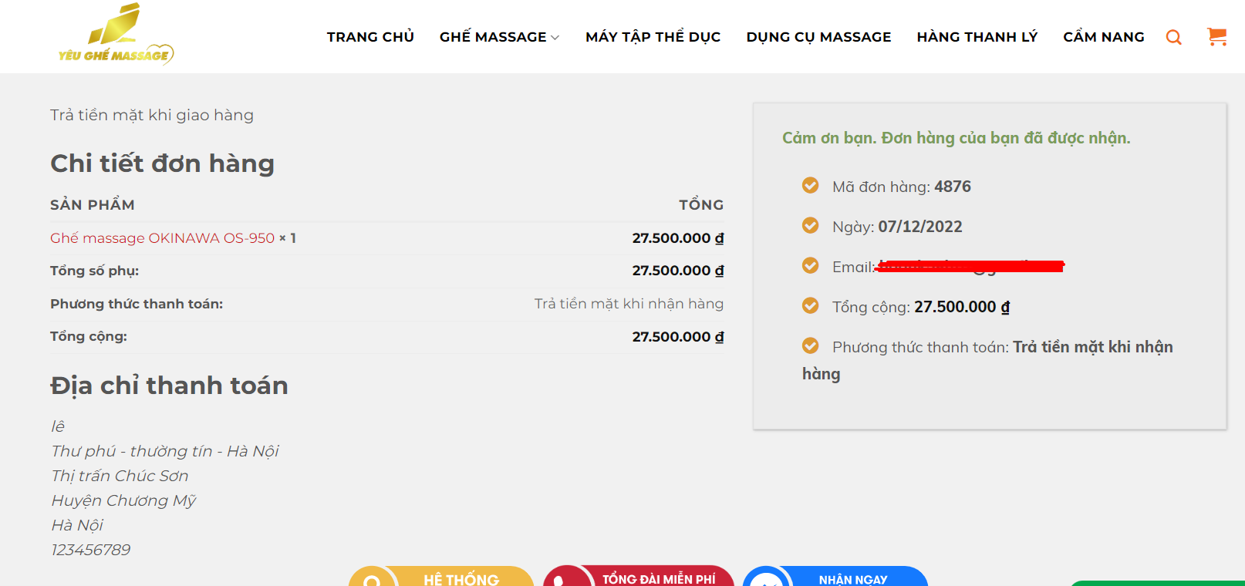Viewport: 1245px width, 586px height.
Task: Open Dụng Cụ Massage menu
Action: (818, 37)
